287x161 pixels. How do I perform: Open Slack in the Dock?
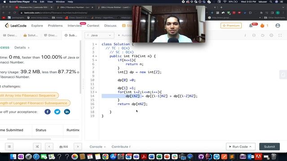pyautogui.click(x=174, y=157)
